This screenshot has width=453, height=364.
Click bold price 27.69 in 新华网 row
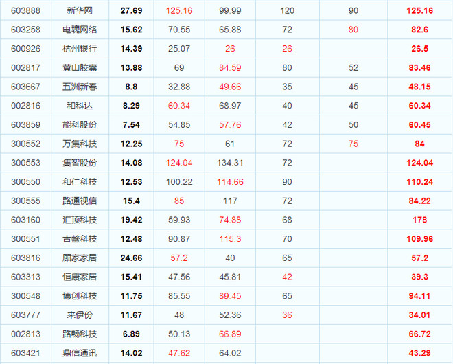pos(132,11)
